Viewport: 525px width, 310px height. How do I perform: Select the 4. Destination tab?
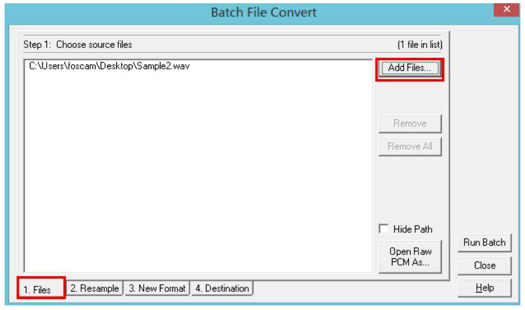222,288
